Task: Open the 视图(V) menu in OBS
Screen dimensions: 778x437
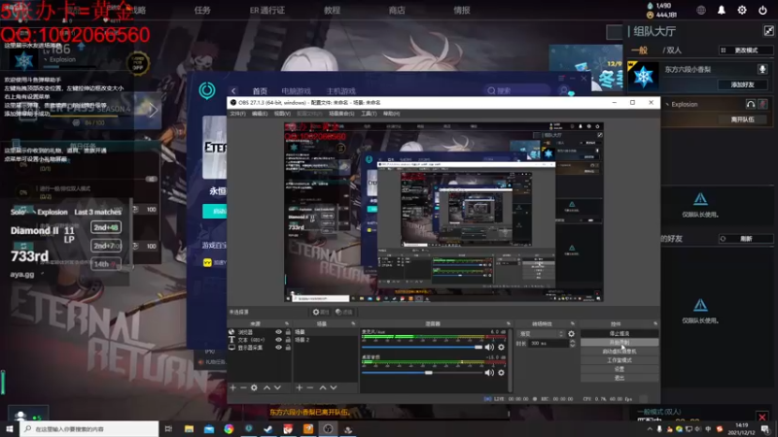Action: click(x=282, y=114)
